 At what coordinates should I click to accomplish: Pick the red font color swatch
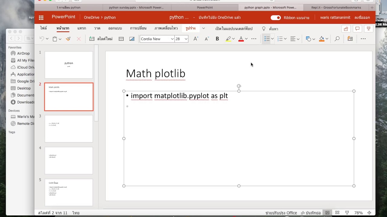coord(241,39)
